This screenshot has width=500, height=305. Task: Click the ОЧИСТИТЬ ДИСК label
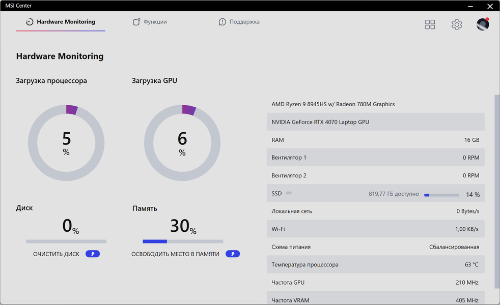[56, 254]
